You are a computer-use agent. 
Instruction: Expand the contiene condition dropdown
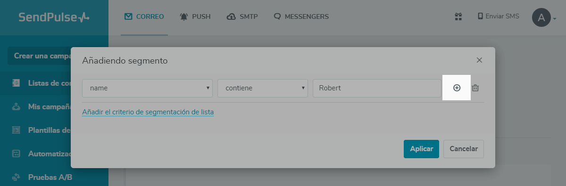pos(263,88)
